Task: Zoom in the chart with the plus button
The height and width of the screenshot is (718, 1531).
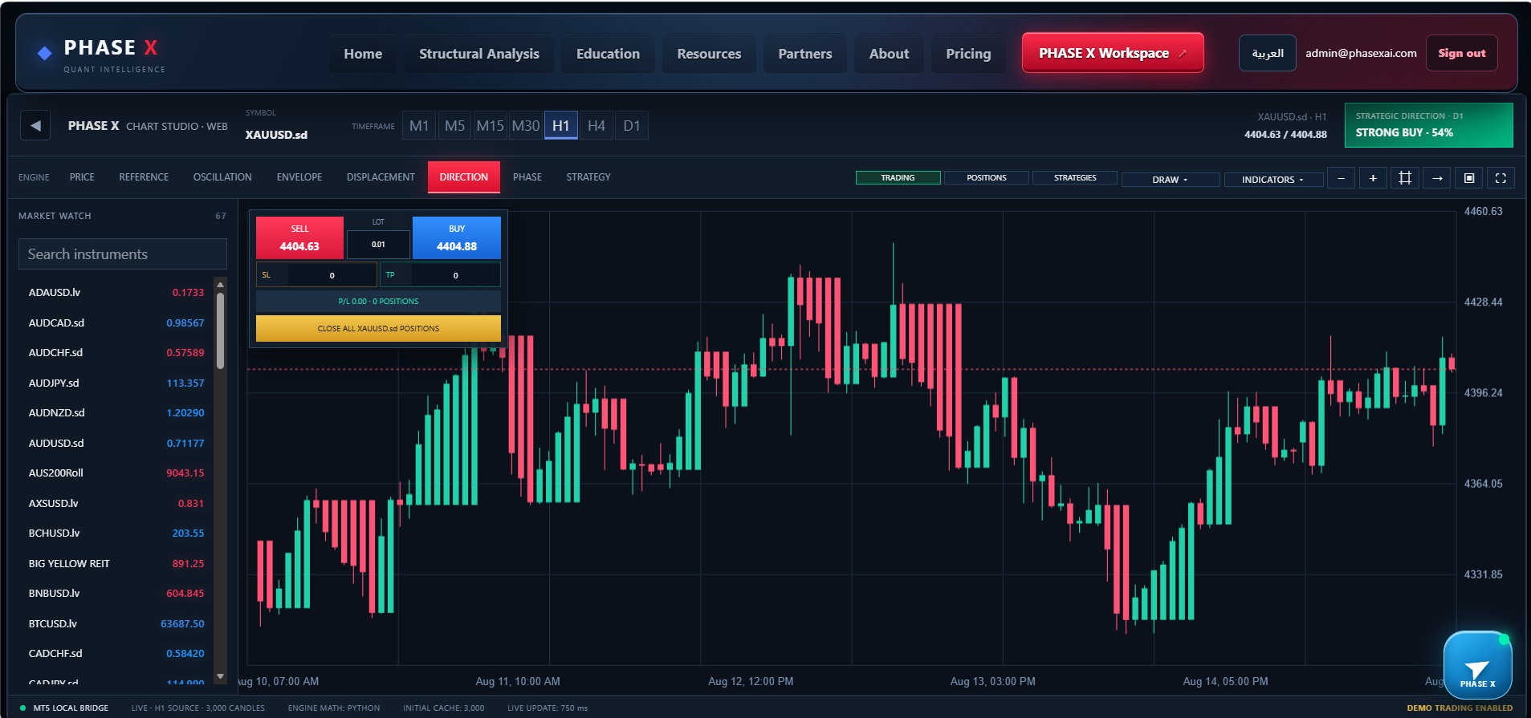Action: pos(1373,178)
